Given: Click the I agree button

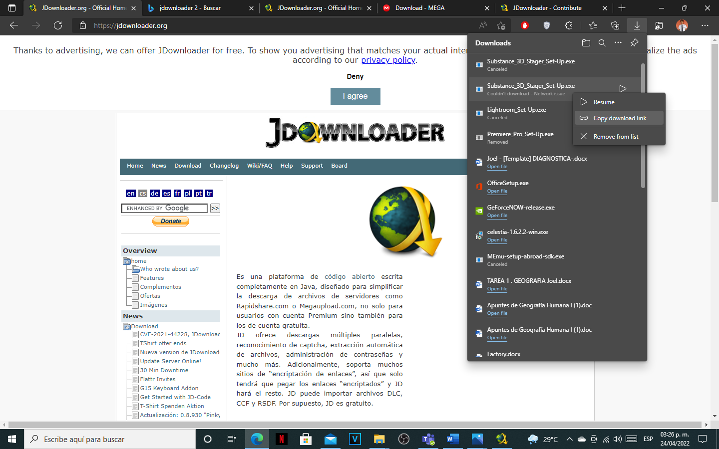Looking at the screenshot, I should (356, 96).
